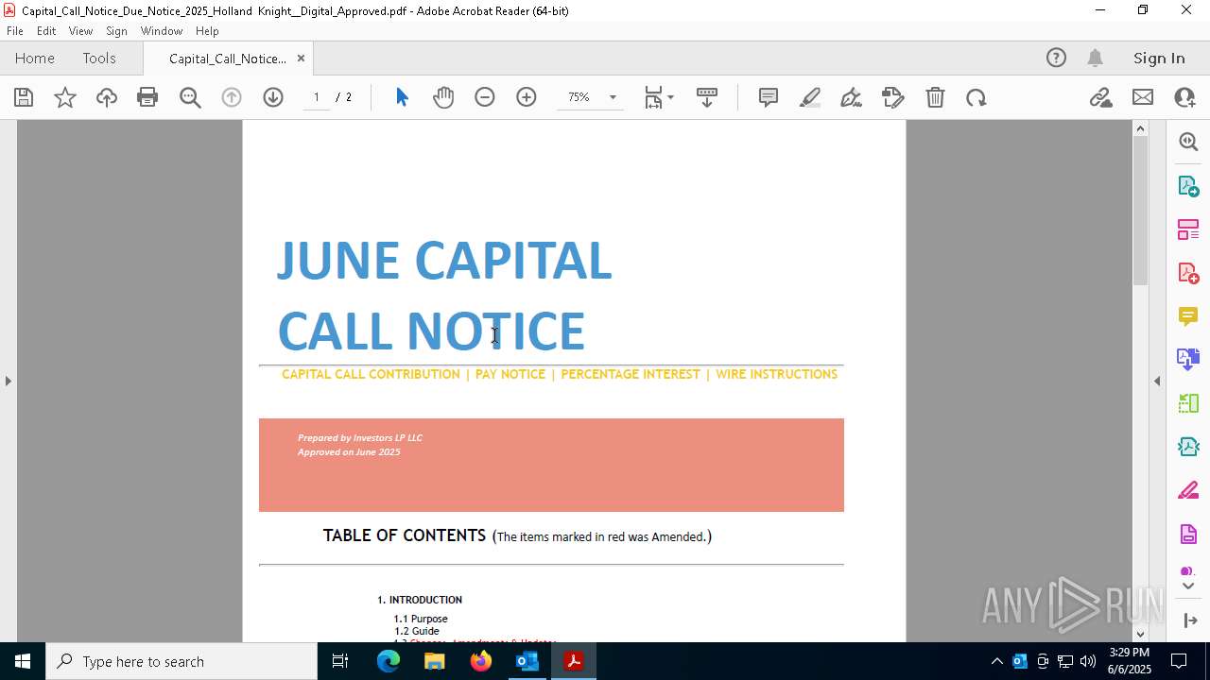
Task: Print the document using printer icon
Action: pyautogui.click(x=147, y=97)
